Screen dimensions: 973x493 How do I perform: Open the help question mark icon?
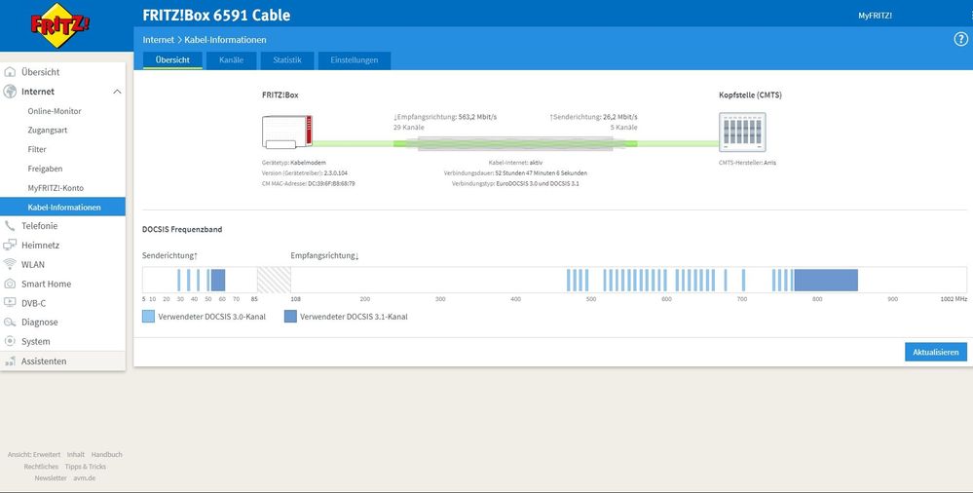[960, 39]
